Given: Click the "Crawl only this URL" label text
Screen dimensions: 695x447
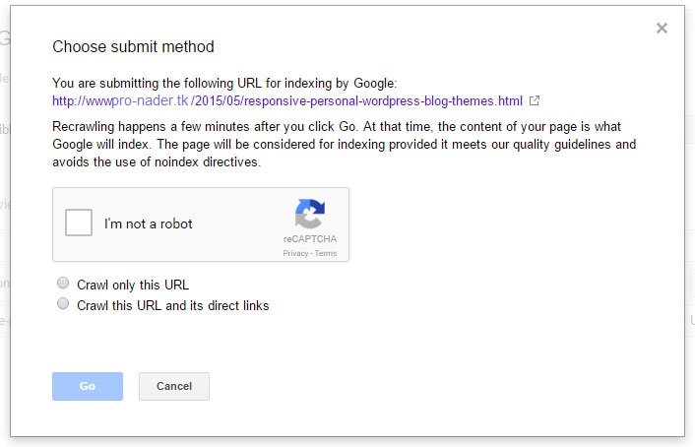Looking at the screenshot, I should click(132, 286).
